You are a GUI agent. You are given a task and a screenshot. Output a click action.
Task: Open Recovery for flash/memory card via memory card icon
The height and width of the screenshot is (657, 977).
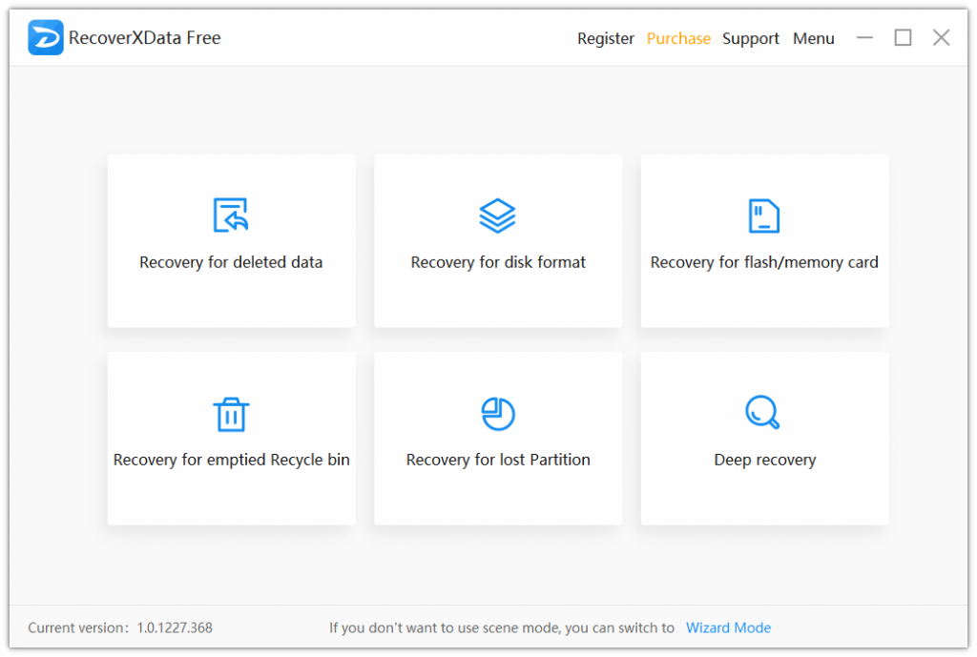coord(764,215)
